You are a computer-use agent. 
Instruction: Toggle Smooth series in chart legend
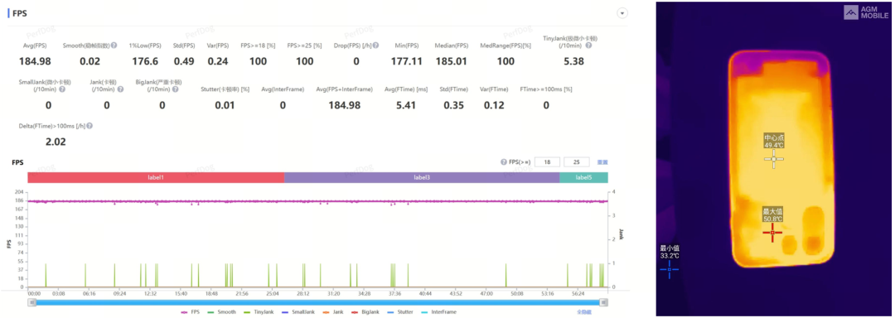pyautogui.click(x=221, y=311)
